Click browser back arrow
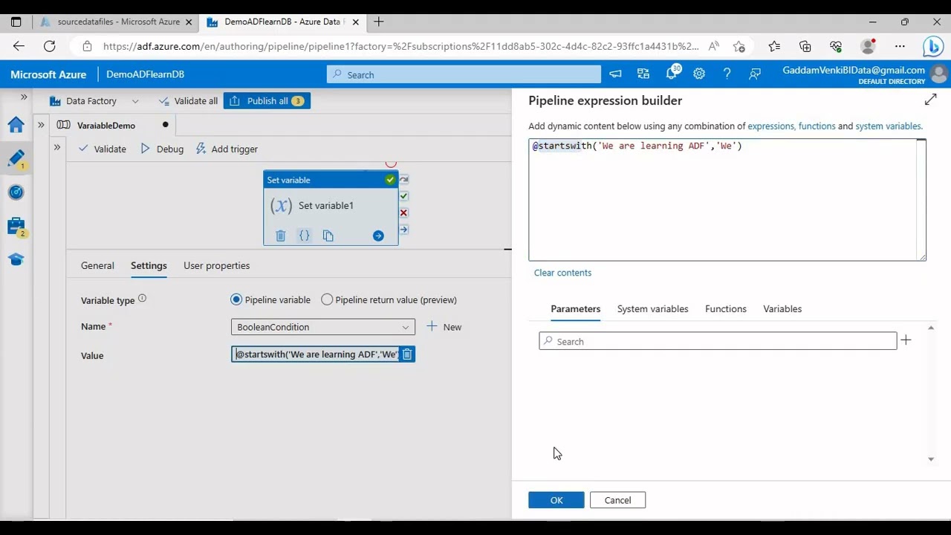This screenshot has height=535, width=951. point(19,46)
